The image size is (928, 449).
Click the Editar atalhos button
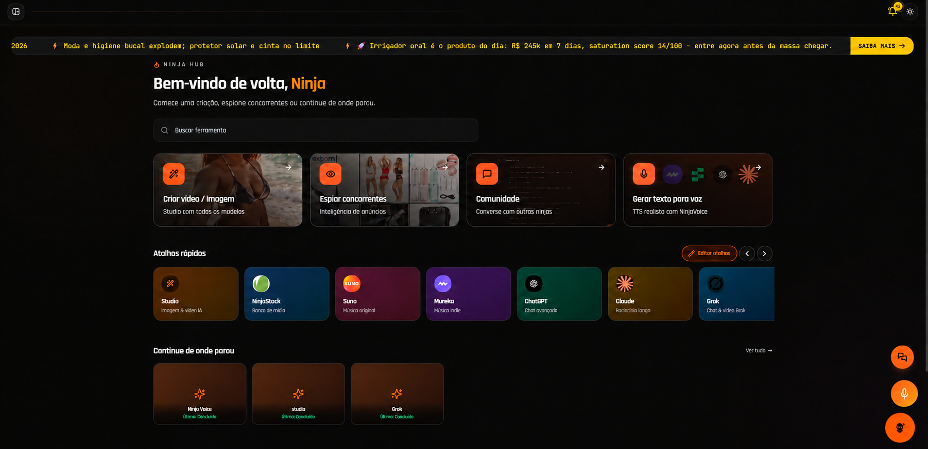point(709,254)
